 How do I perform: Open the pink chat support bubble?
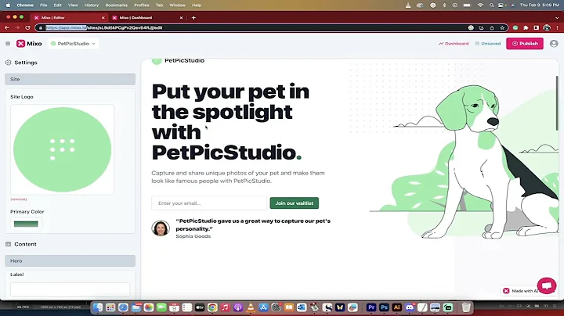click(547, 285)
